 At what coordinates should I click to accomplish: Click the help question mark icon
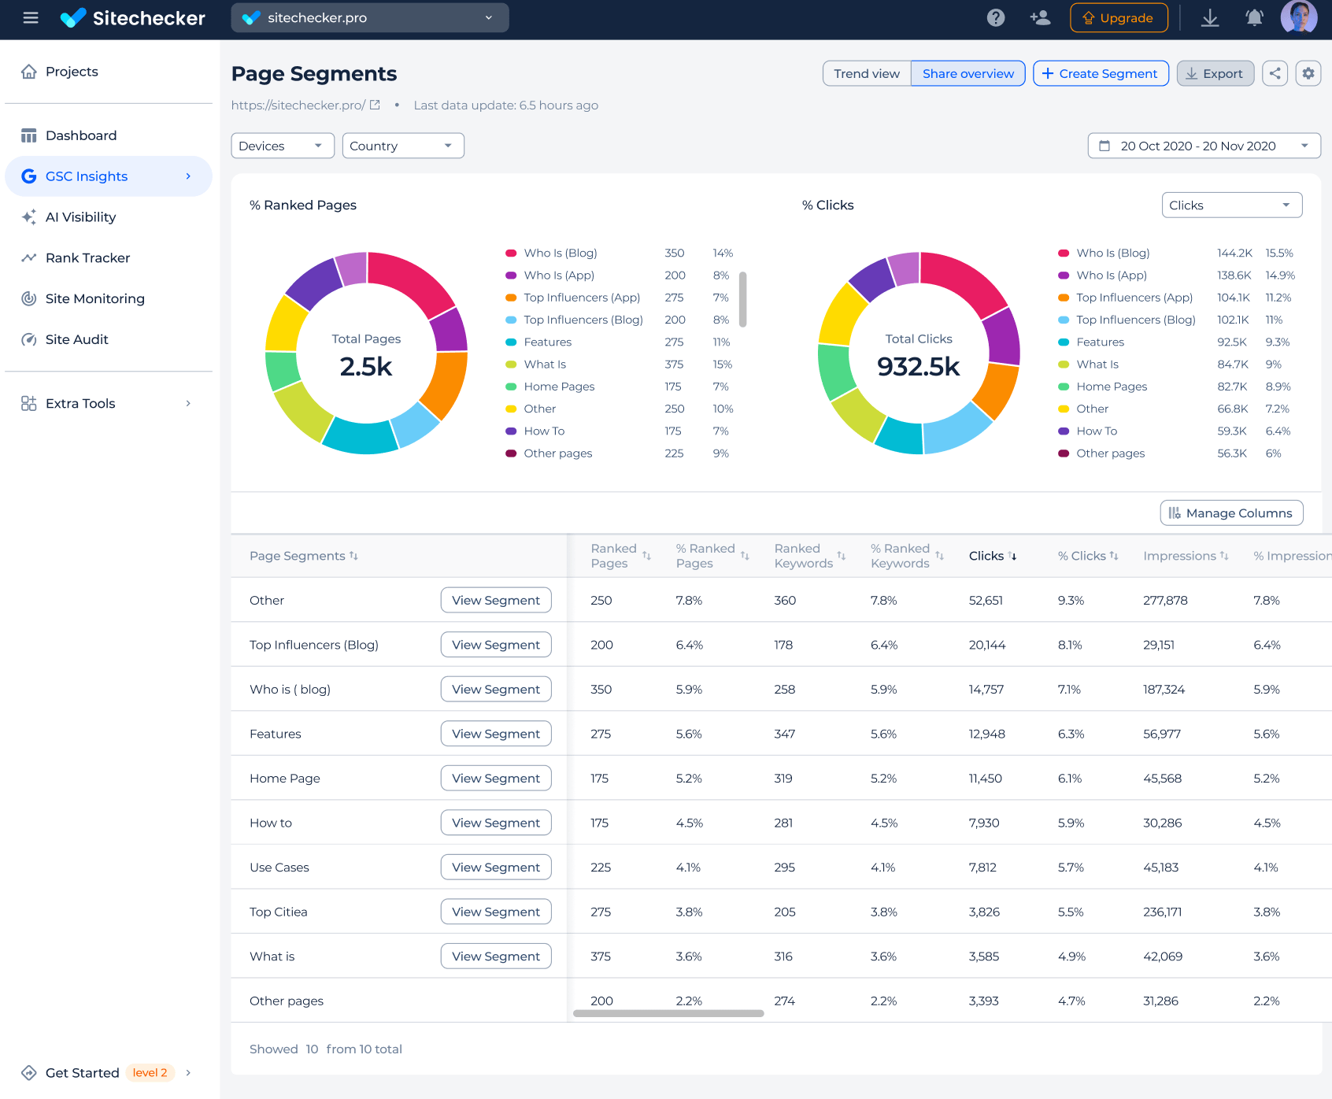pyautogui.click(x=996, y=17)
